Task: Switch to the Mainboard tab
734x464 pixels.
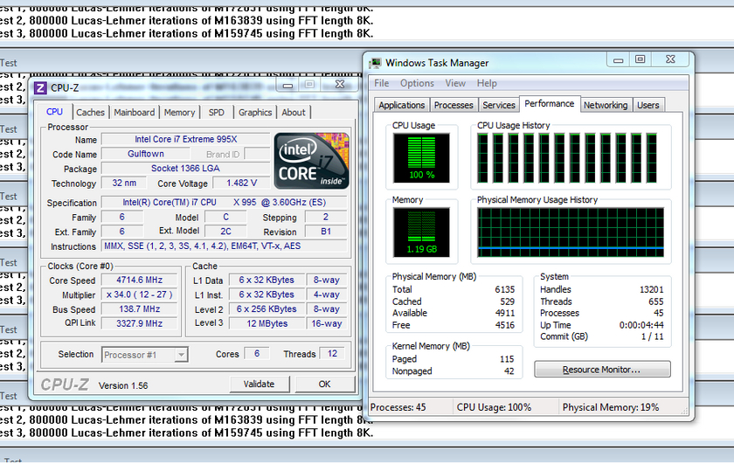Action: 135,113
